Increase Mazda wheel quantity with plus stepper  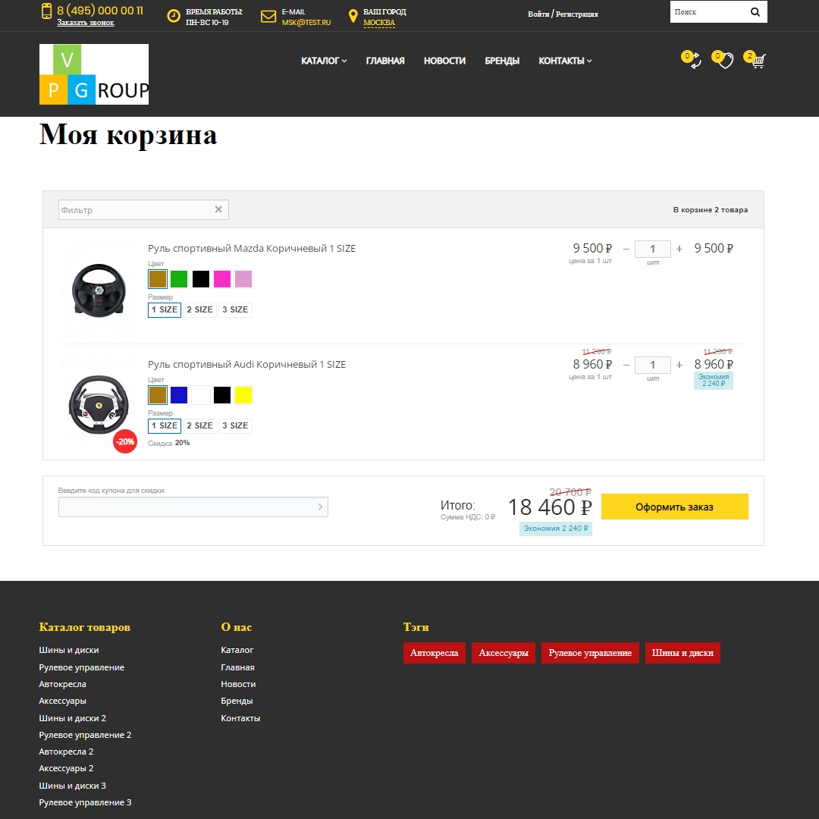679,249
